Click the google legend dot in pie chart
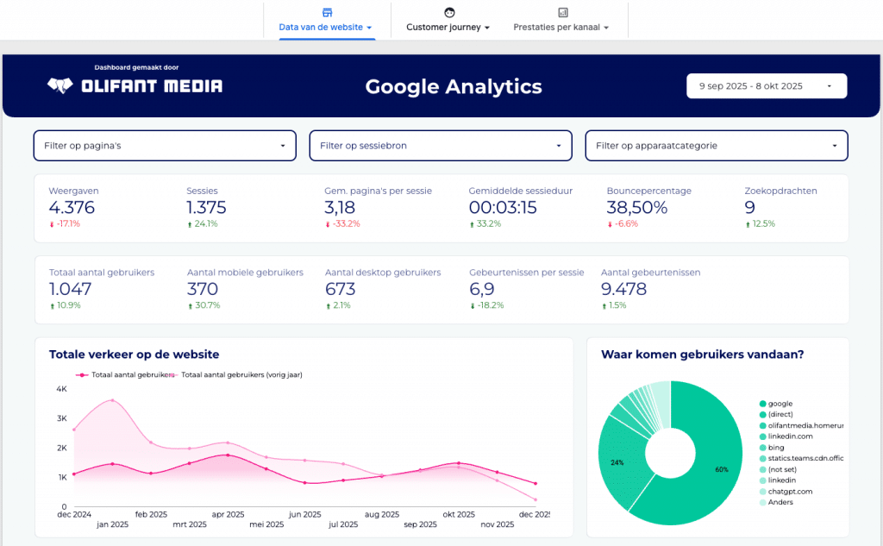883x546 pixels. coord(763,404)
